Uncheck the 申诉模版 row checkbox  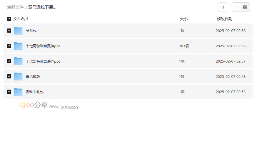click(9, 76)
